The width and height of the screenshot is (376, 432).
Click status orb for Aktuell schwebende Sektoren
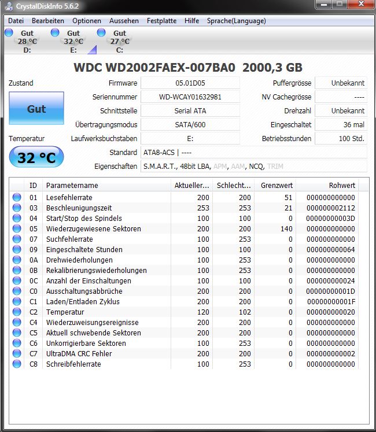click(17, 333)
